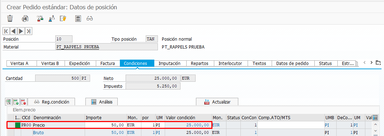Click the Análisis button
Screen dimensions: 384x136
tap(102, 102)
